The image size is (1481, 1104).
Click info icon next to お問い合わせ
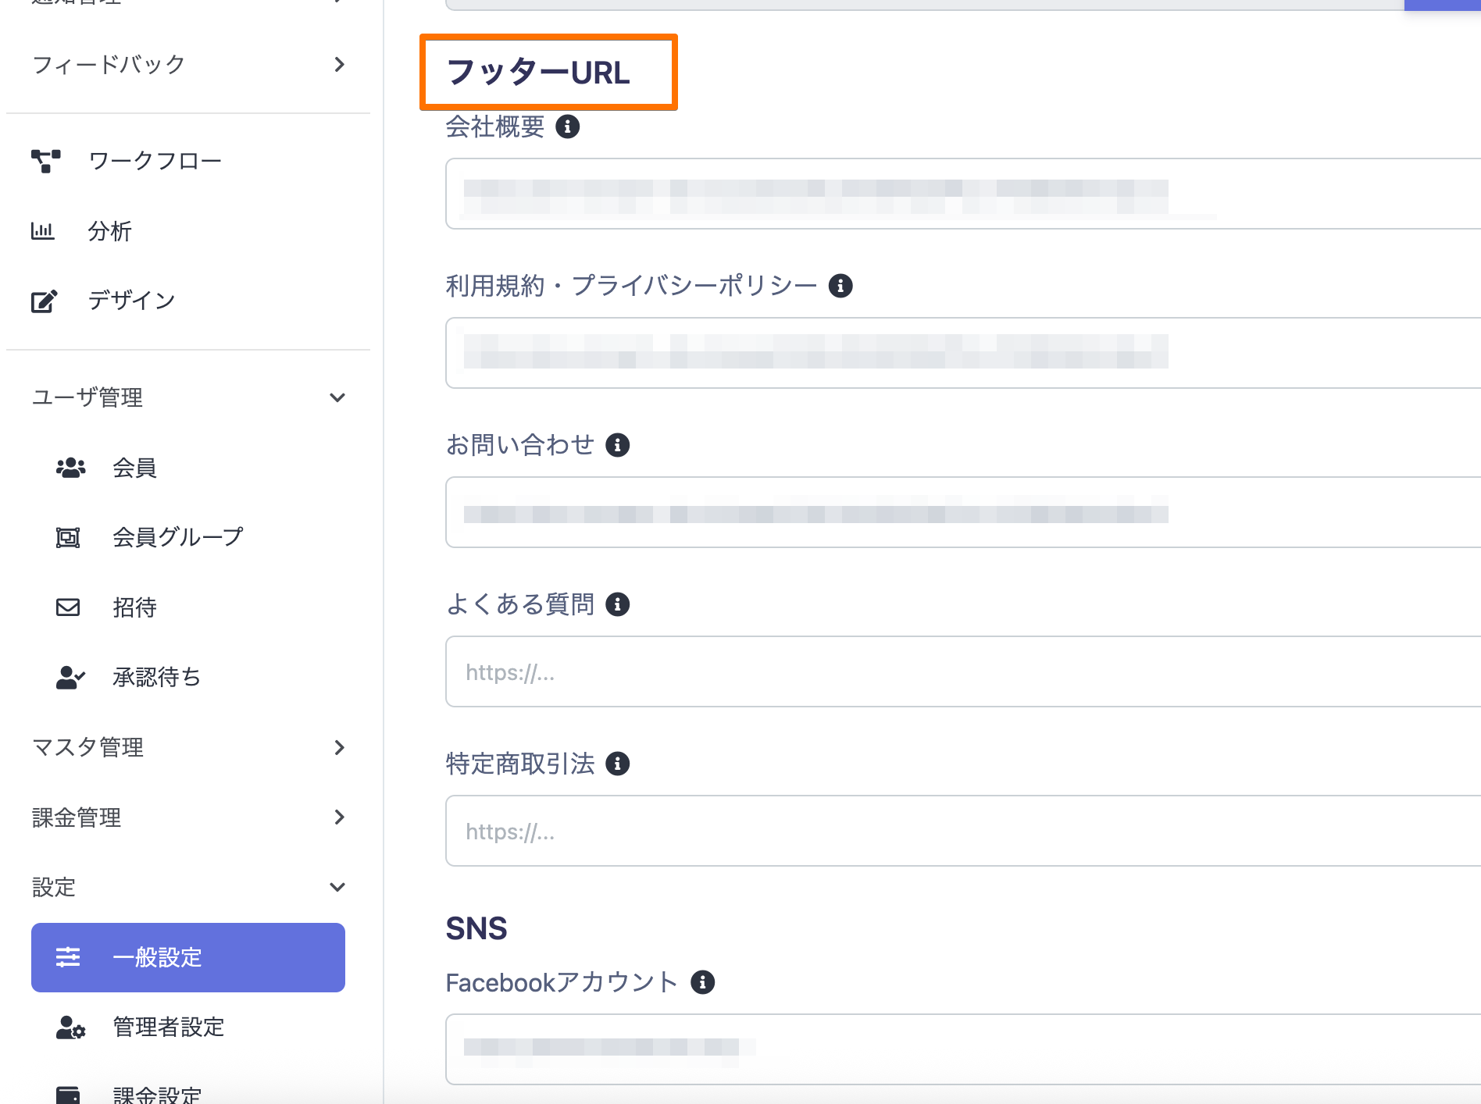(x=618, y=445)
